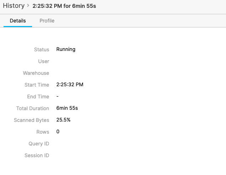Click the Warehouse field label
Screen dimensions: 226x175
(x=36, y=73)
